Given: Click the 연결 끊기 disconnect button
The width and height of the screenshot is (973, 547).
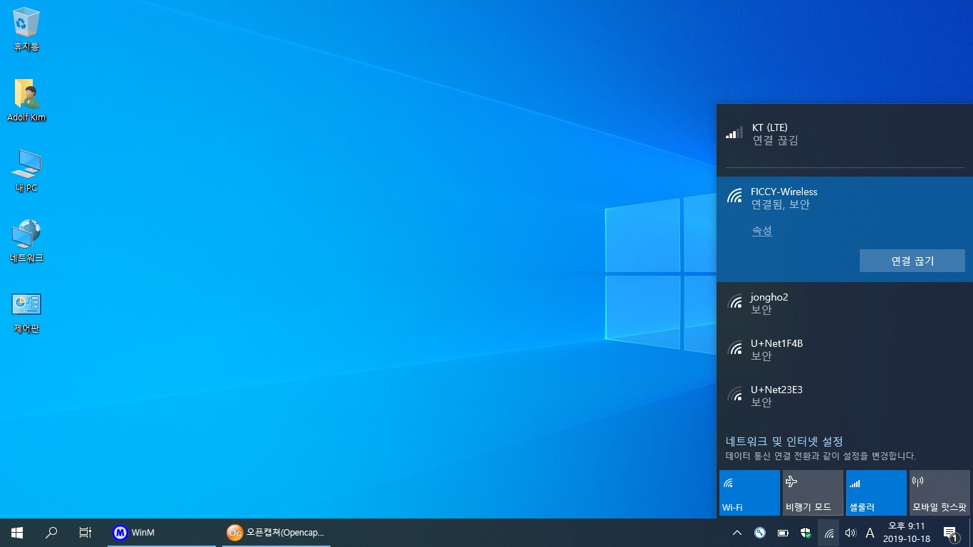Looking at the screenshot, I should click(x=912, y=261).
